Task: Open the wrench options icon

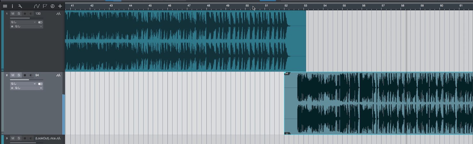Action: point(20,6)
